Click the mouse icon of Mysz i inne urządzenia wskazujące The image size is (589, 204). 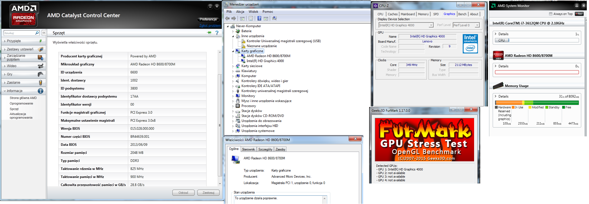coord(238,101)
